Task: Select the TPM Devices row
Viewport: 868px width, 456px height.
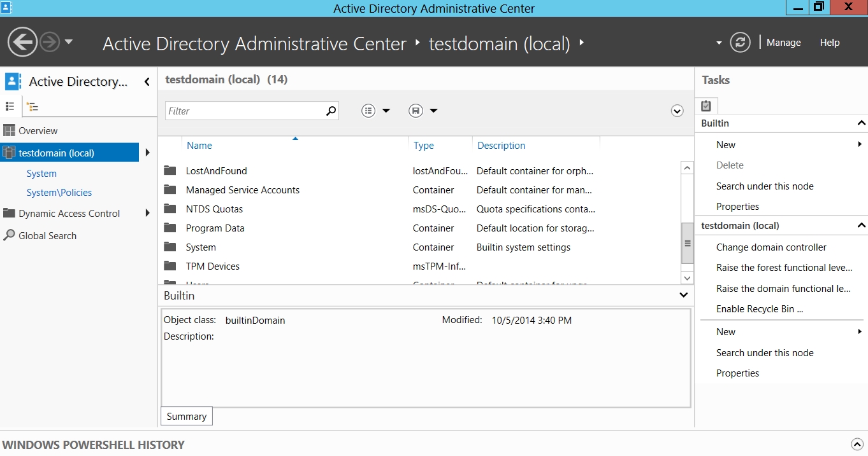Action: [419, 266]
